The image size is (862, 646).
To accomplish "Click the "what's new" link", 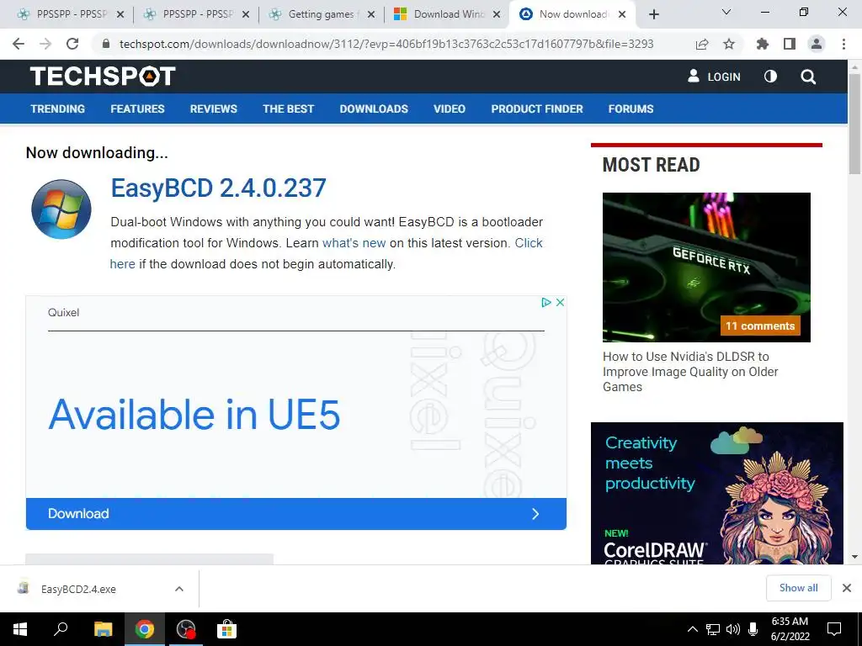I will pos(354,243).
